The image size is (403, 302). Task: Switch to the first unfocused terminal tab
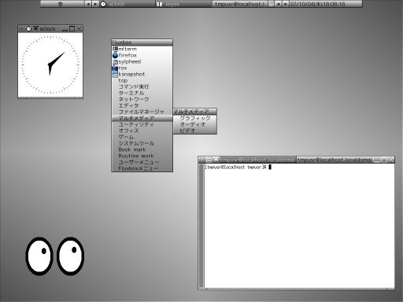tap(257, 160)
